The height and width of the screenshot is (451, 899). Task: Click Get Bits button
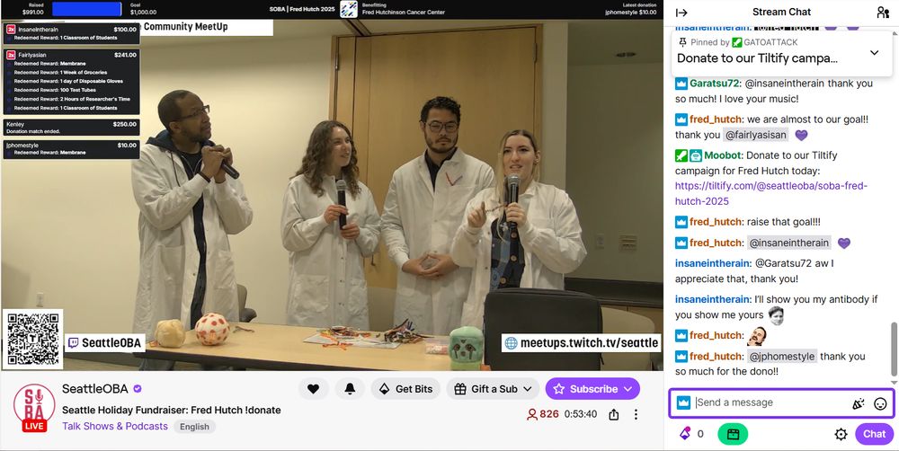(405, 388)
